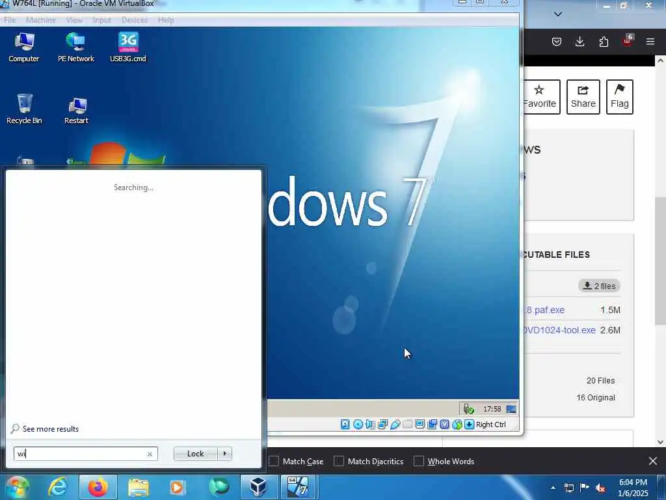Image resolution: width=666 pixels, height=500 pixels.
Task: Click the Share button on the web page
Action: click(x=583, y=97)
